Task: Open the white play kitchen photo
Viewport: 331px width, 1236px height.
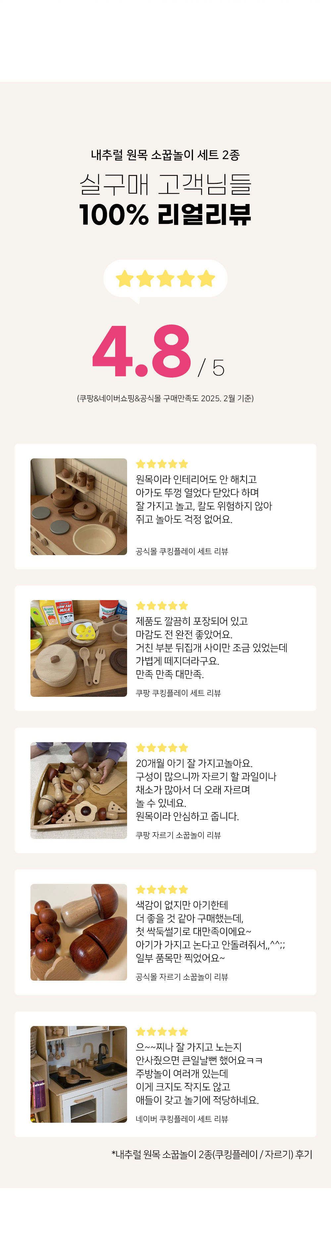Action: [79, 1074]
